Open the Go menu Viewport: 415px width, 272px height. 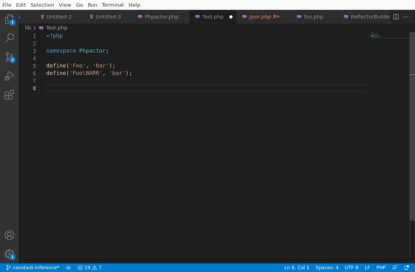point(79,5)
